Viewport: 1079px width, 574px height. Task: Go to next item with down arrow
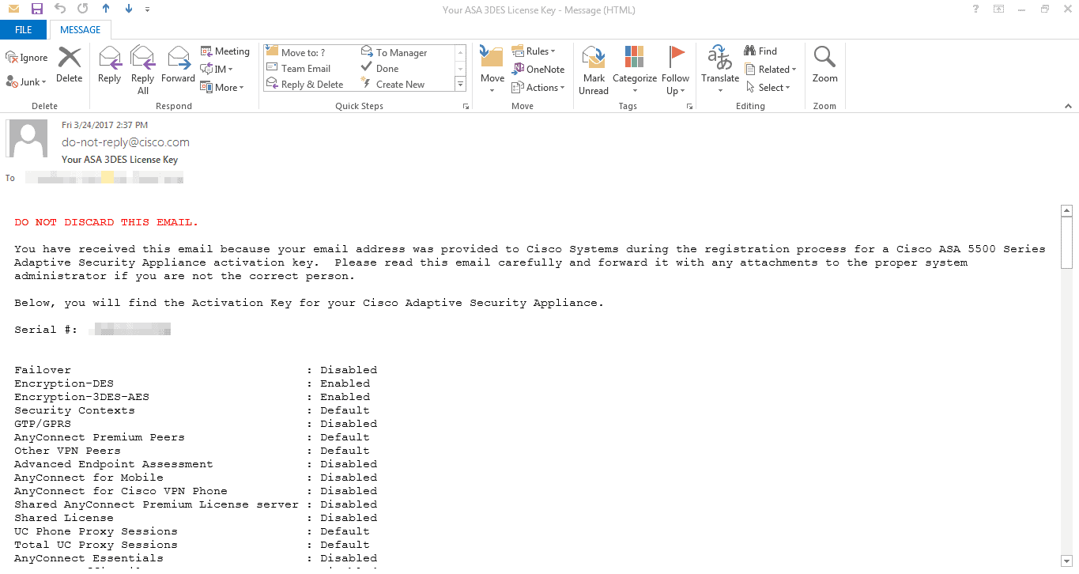pyautogui.click(x=129, y=9)
